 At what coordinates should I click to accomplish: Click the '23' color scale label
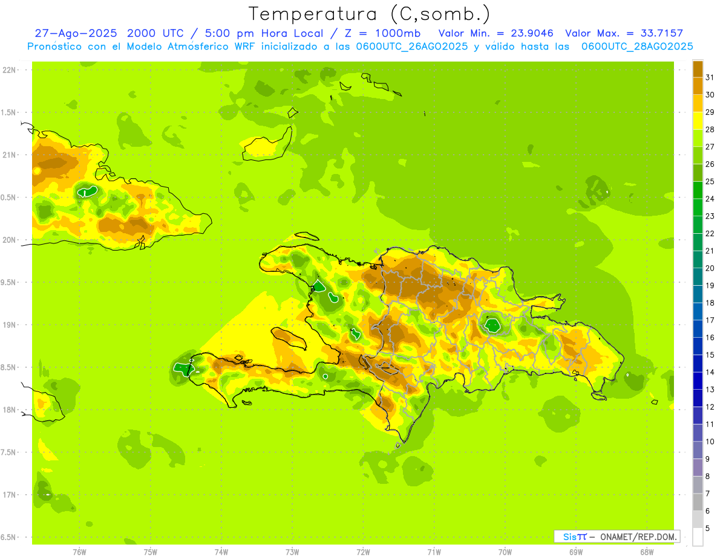(x=710, y=216)
